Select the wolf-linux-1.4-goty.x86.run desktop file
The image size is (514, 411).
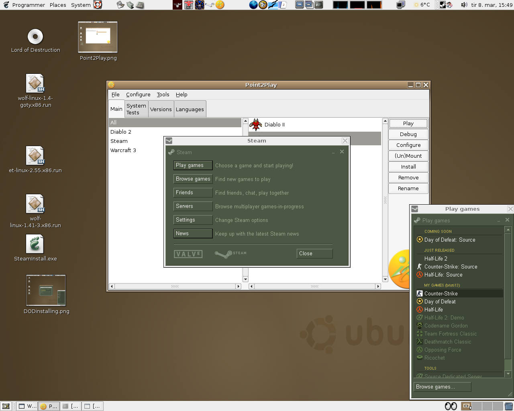35,83
